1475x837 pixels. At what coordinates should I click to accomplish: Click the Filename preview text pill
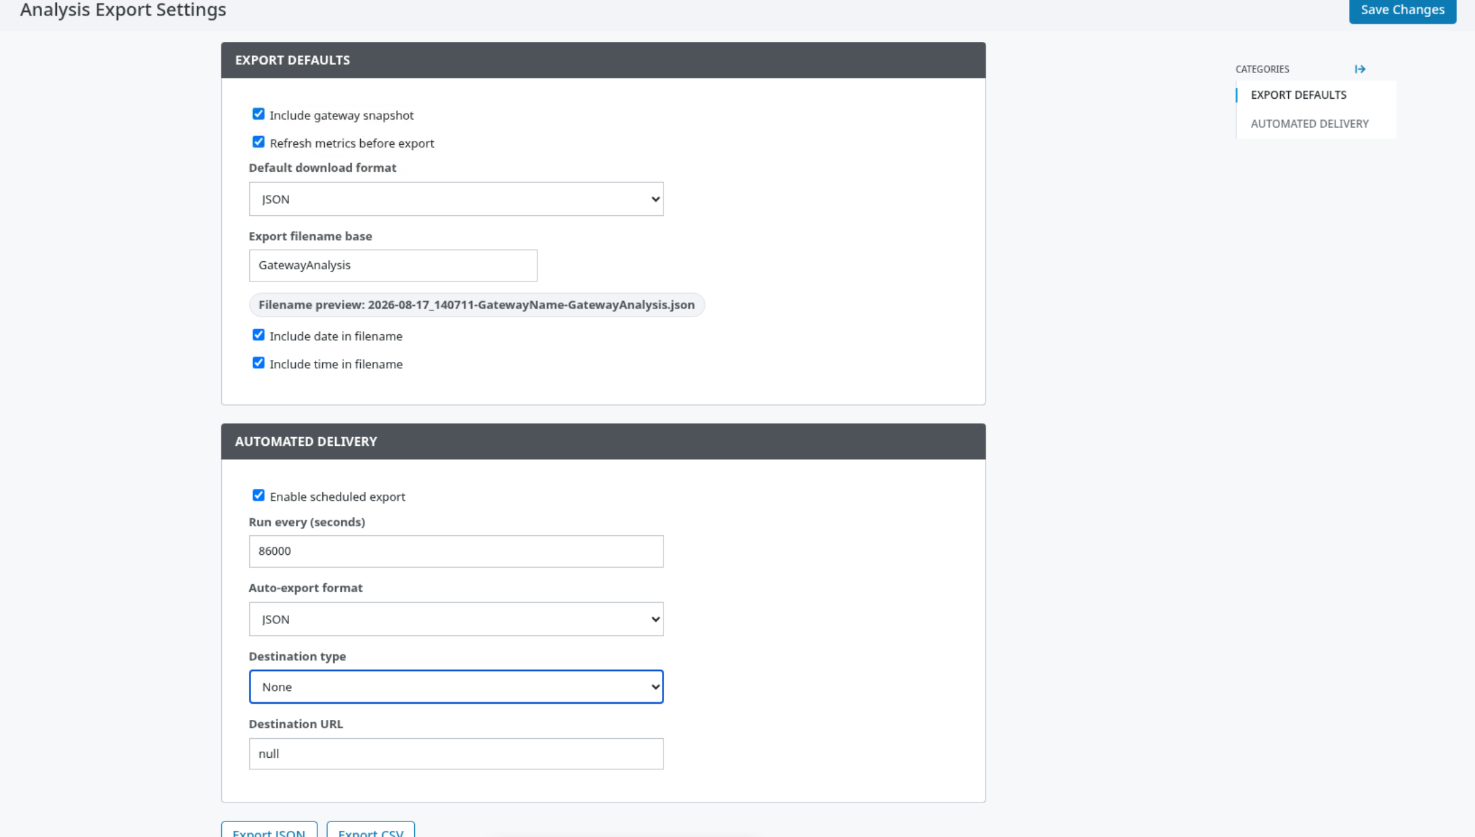click(477, 304)
